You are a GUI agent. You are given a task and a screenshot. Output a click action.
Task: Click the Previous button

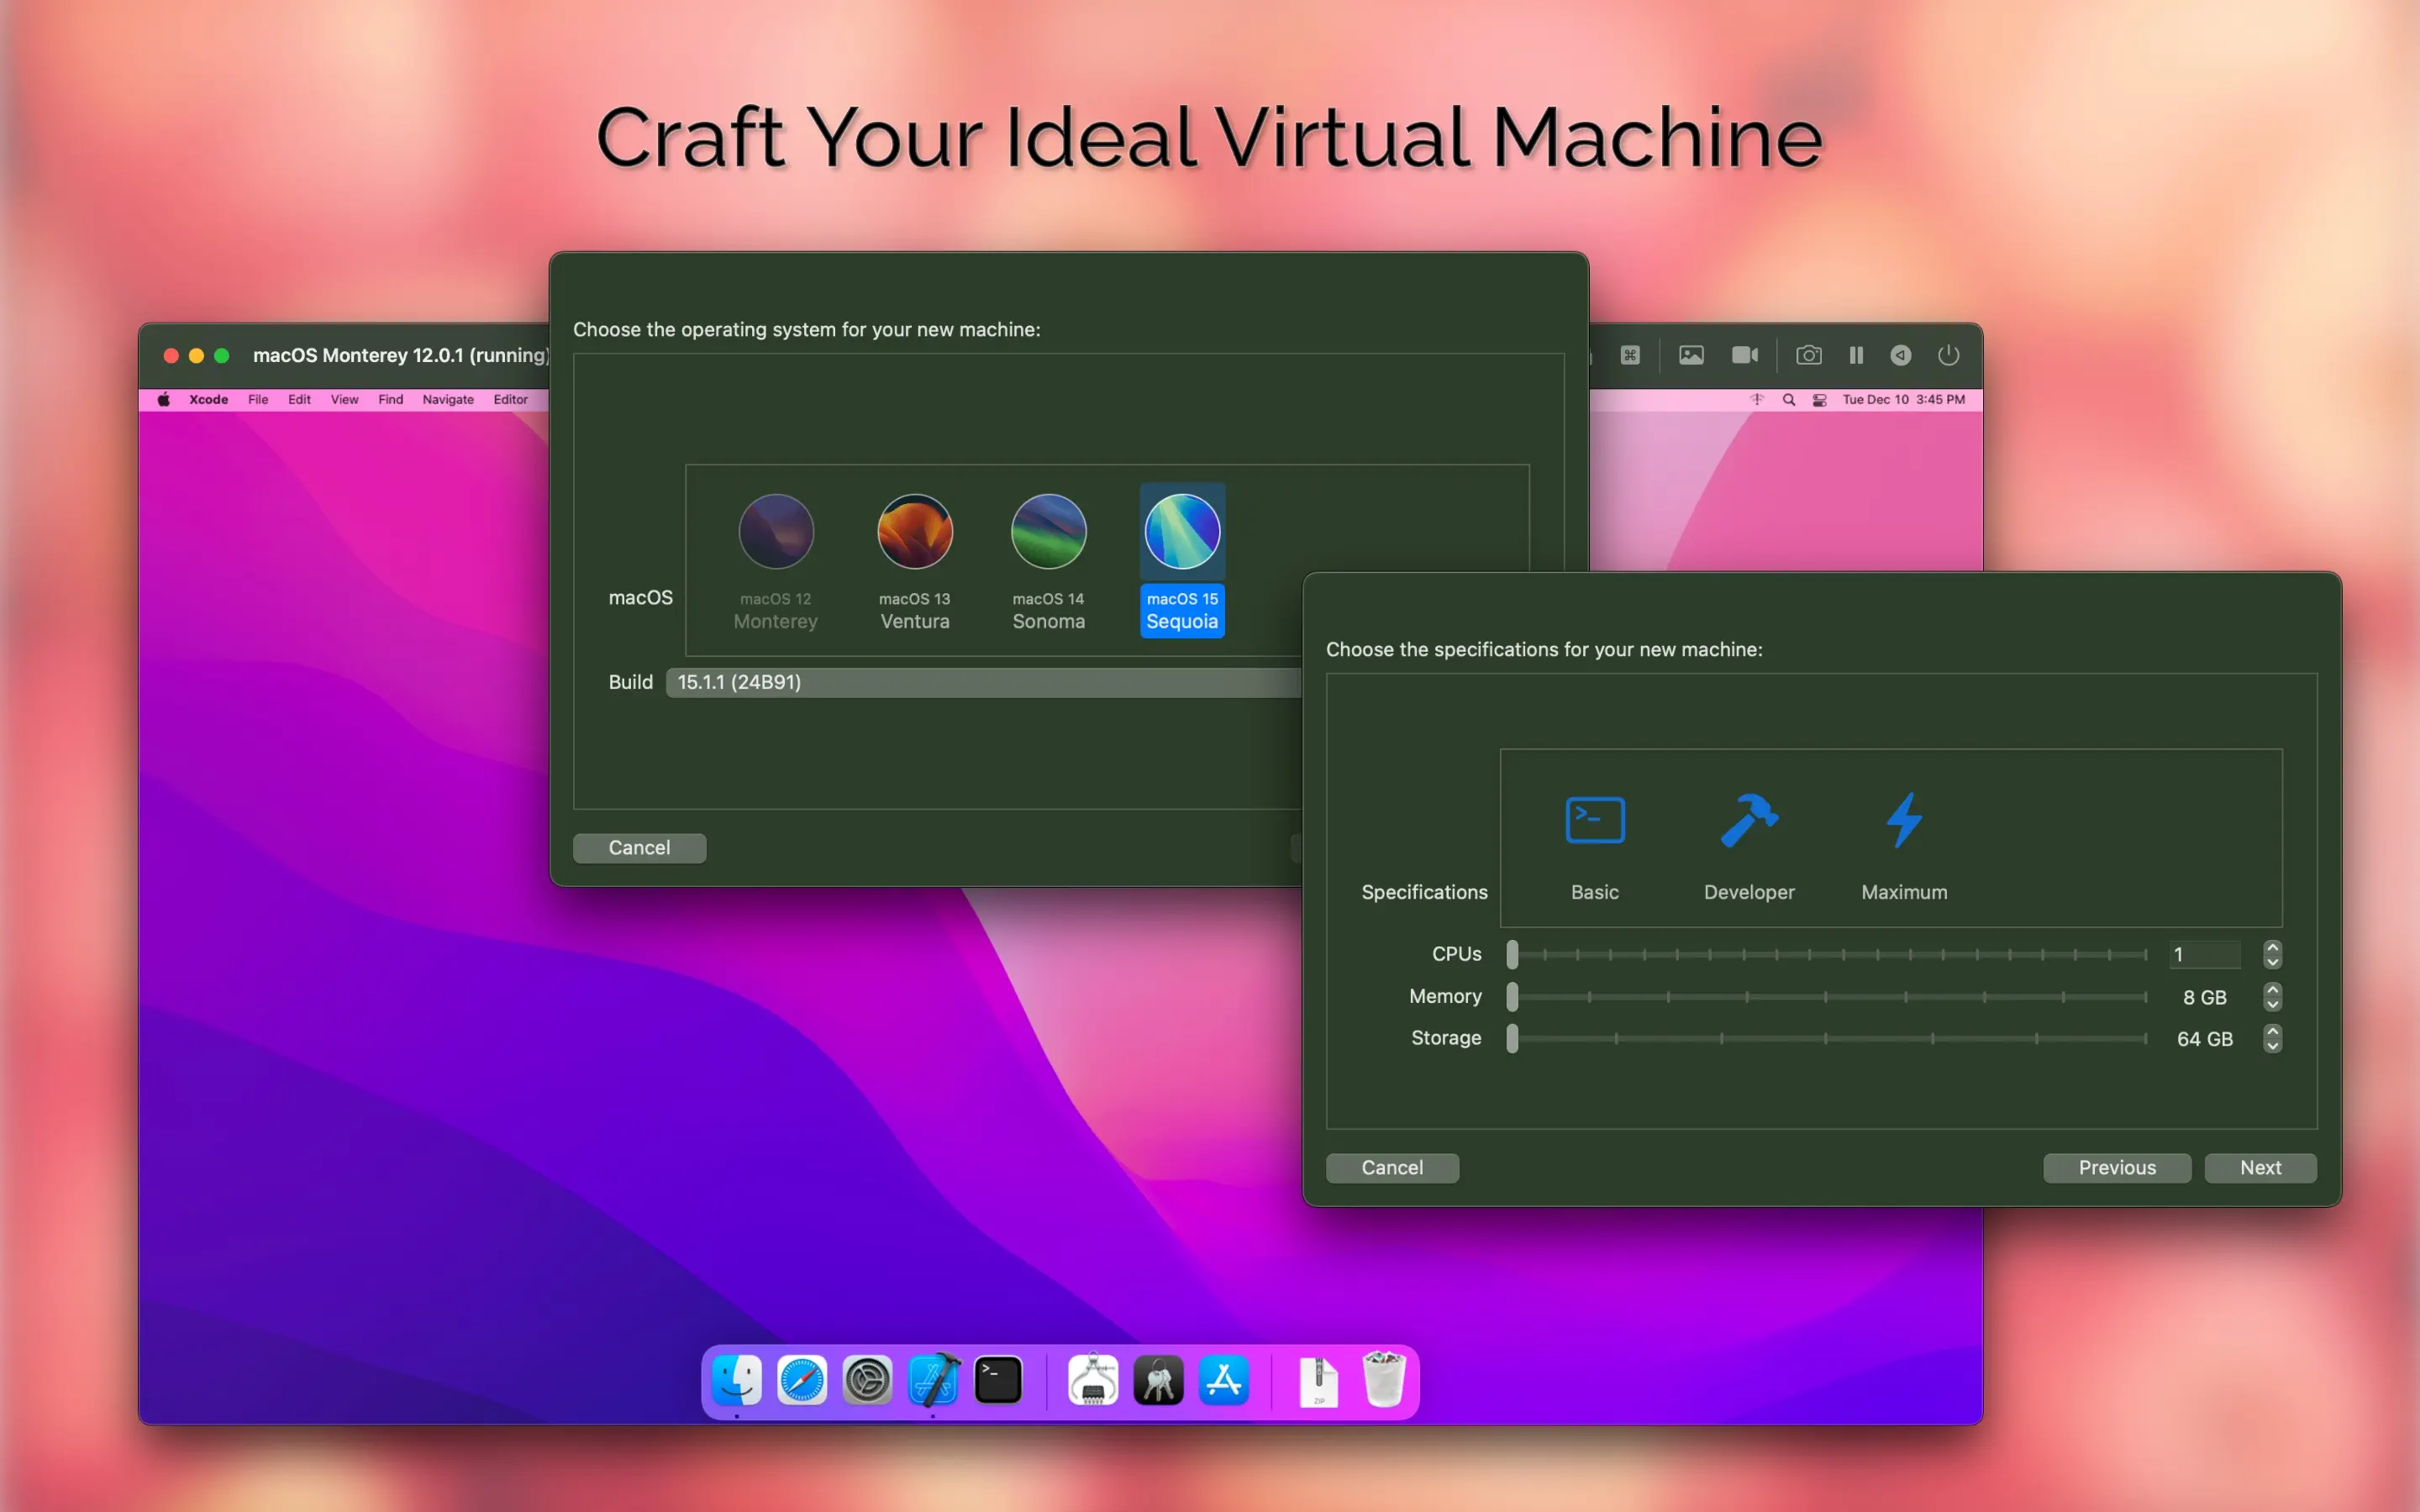click(x=2116, y=1167)
